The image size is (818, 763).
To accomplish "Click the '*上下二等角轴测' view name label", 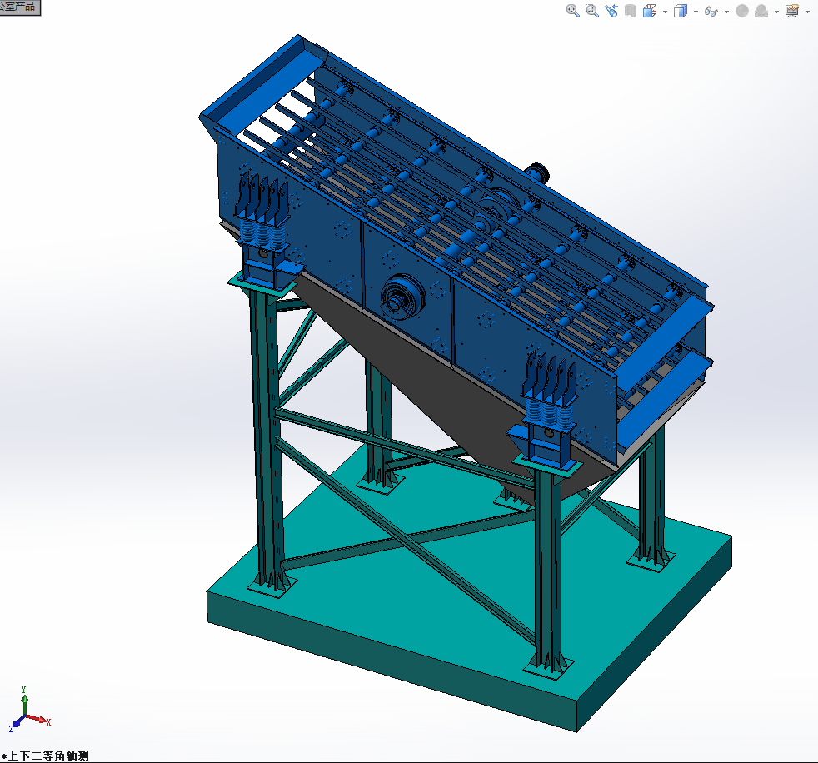I will tap(45, 756).
